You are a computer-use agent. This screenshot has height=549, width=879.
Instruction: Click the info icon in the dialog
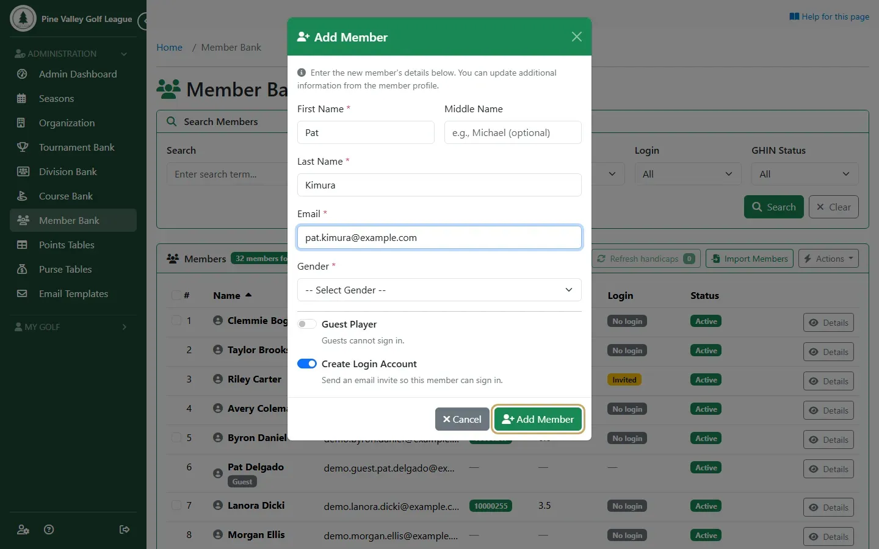(x=302, y=73)
